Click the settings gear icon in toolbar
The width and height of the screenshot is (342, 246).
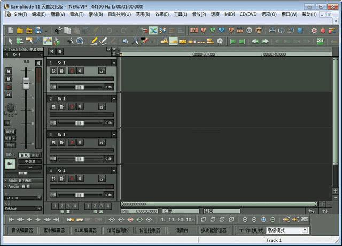coord(314,30)
